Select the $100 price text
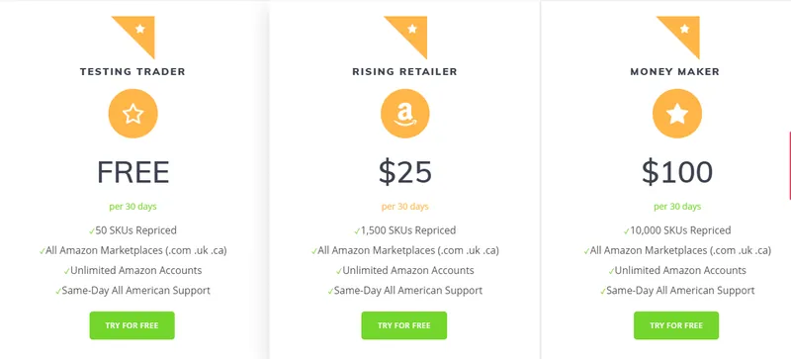The image size is (791, 359). tap(677, 172)
